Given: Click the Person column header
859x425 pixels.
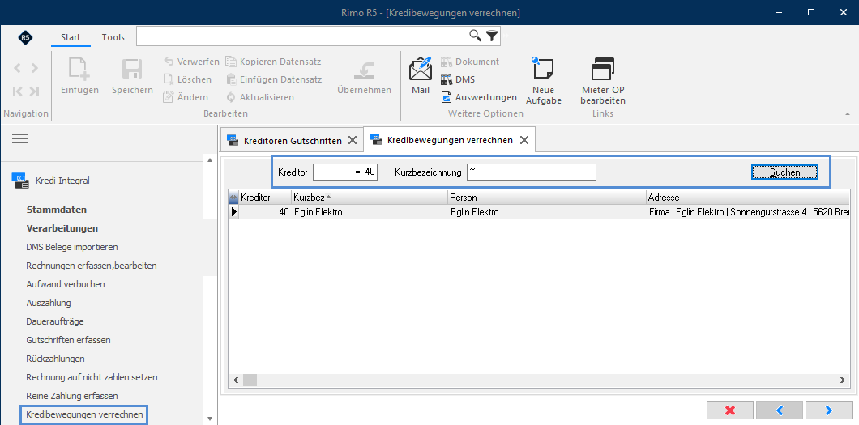Looking at the screenshot, I should 547,197.
